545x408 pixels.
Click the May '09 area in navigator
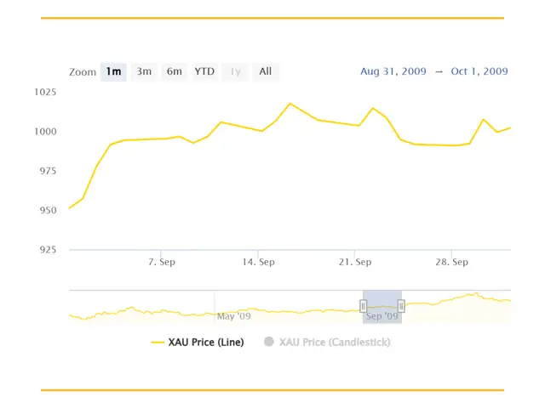click(x=233, y=316)
